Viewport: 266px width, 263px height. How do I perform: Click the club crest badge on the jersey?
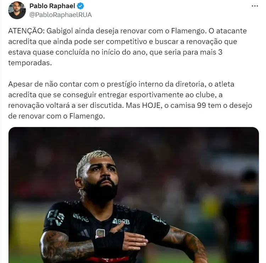100,234
